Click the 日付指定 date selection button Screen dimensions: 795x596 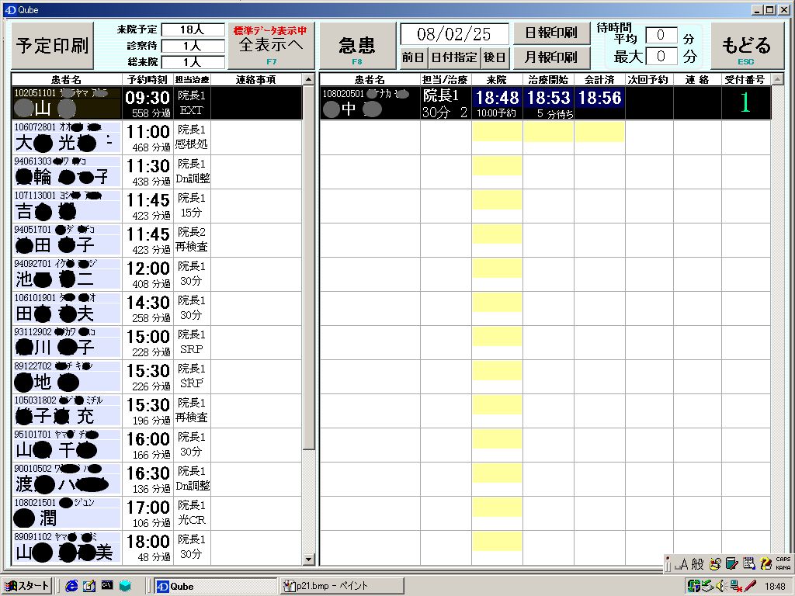(x=454, y=57)
